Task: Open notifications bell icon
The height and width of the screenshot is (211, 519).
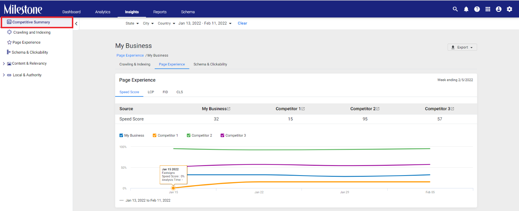Action: pyautogui.click(x=466, y=9)
